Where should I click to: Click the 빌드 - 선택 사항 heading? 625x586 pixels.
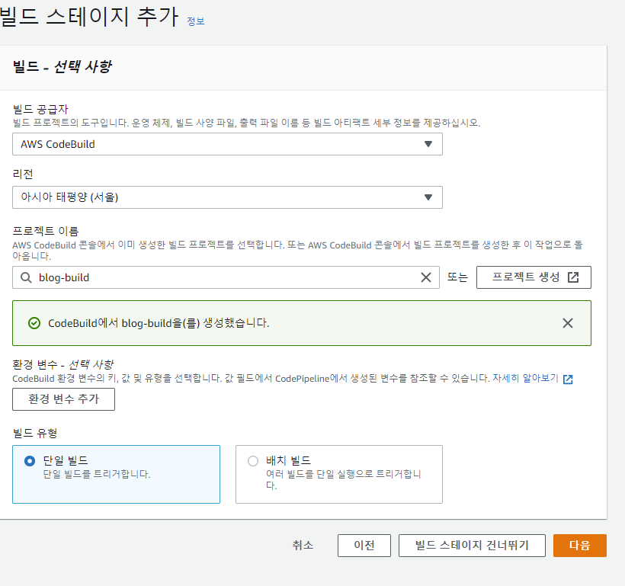(62, 66)
